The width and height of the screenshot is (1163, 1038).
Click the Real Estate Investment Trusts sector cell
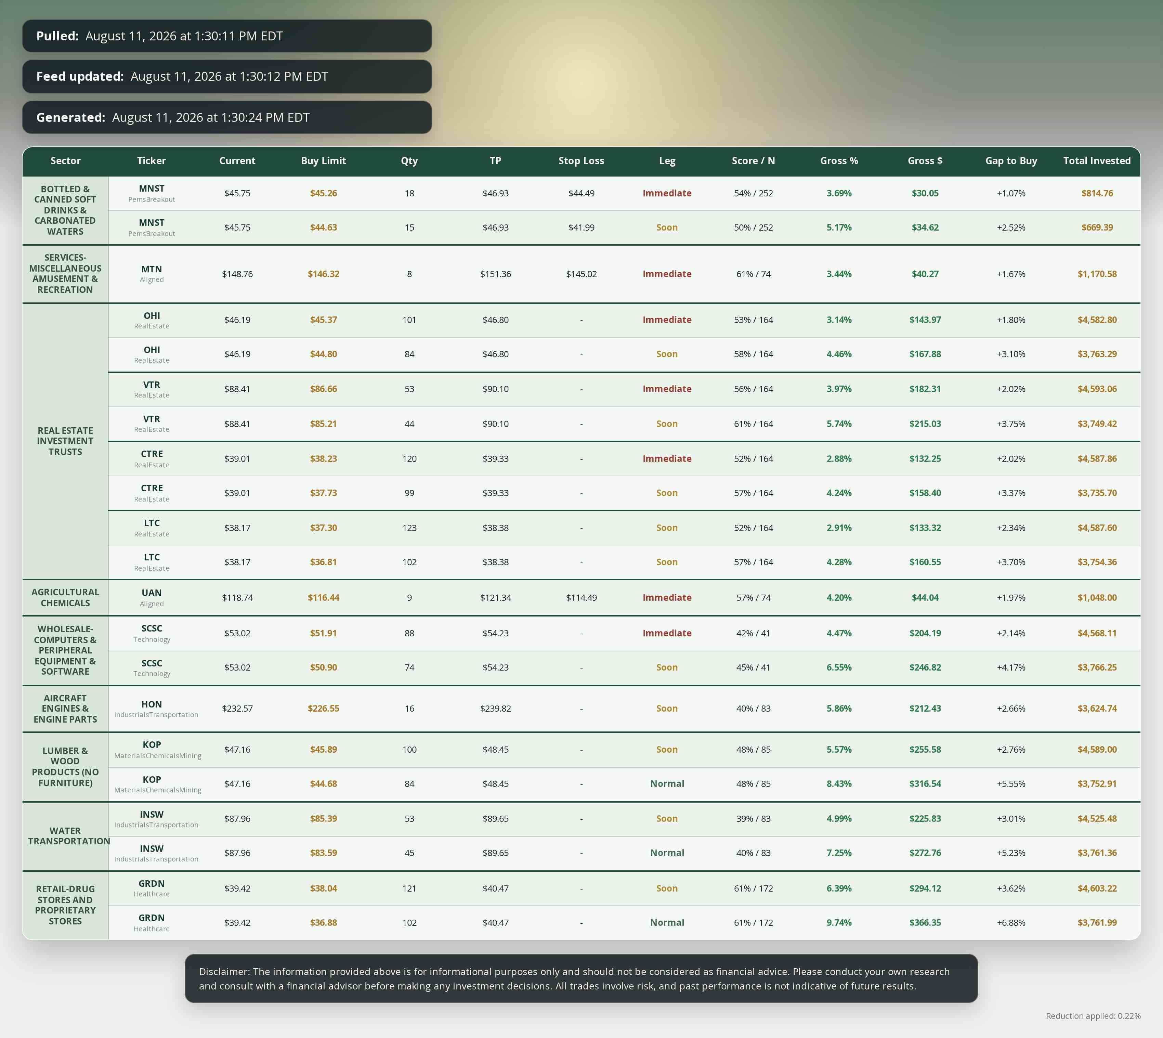coord(65,441)
